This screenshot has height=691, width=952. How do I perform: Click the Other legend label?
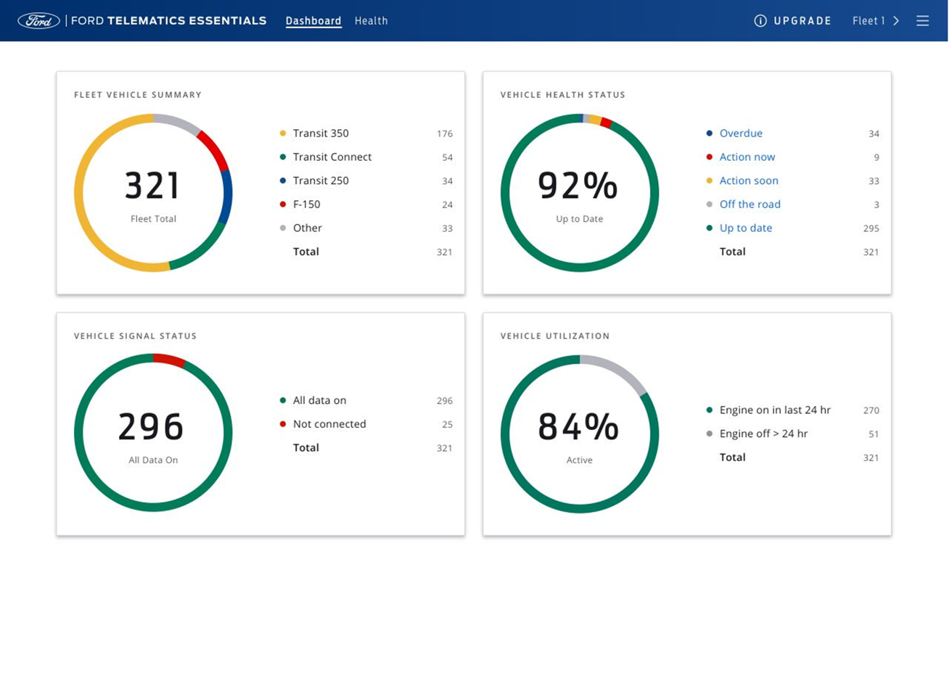(x=307, y=228)
